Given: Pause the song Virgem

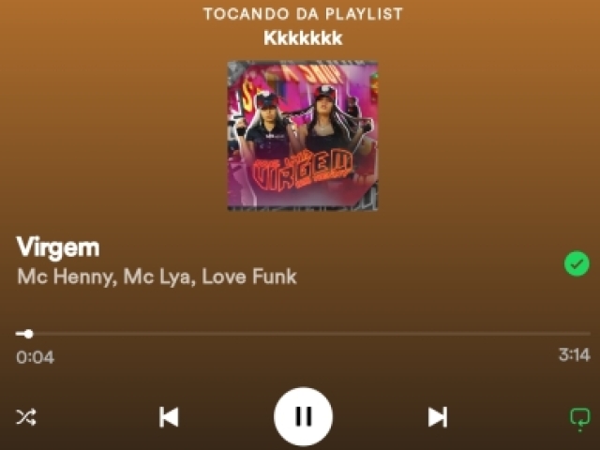Looking at the screenshot, I should [303, 416].
